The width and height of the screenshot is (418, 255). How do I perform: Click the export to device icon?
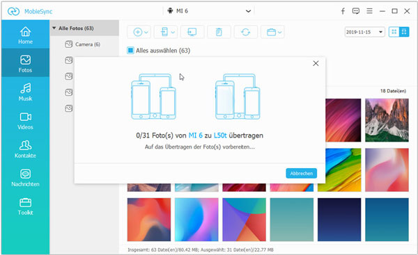coord(164,32)
